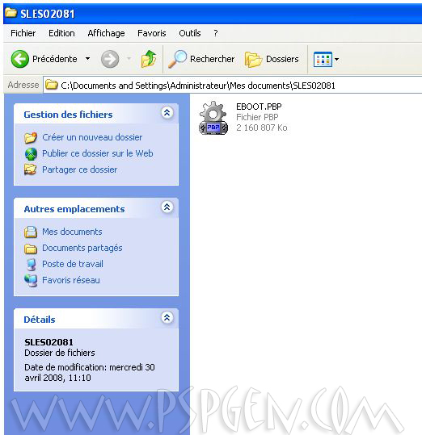Toggle the Dossiers folder pane button
422x435 pixels.
tap(272, 59)
